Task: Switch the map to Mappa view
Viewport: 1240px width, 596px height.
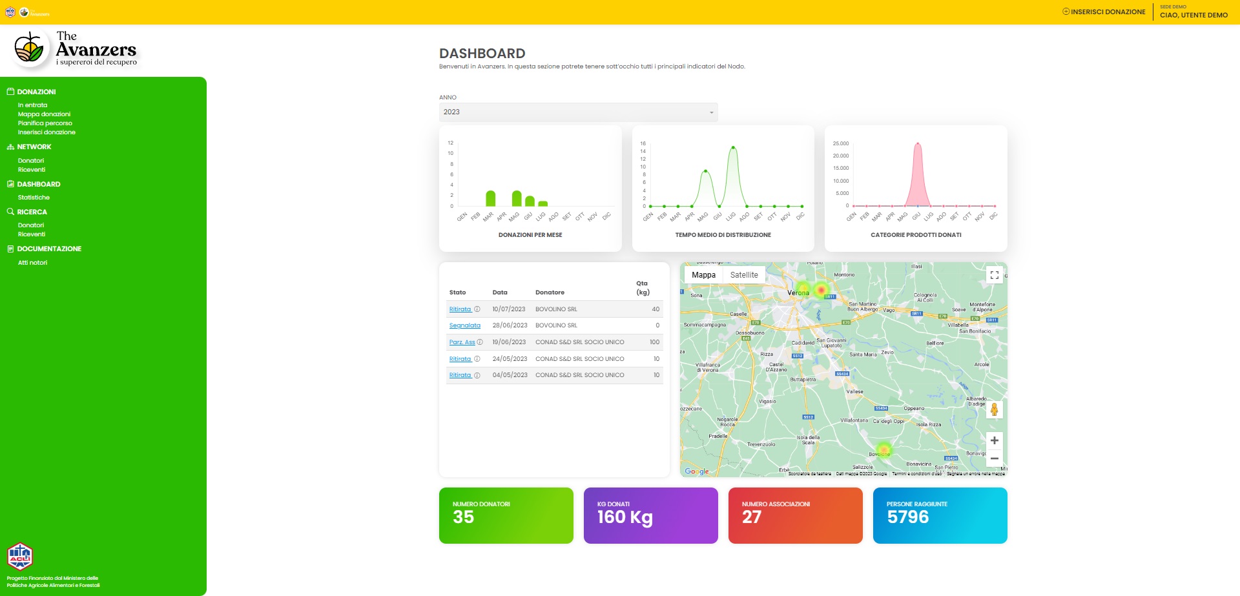Action: point(704,274)
